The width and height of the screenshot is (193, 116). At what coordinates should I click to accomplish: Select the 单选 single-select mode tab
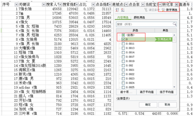coord(165,30)
